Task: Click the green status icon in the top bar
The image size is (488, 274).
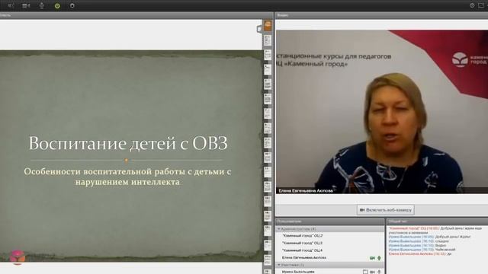Action: point(57,6)
